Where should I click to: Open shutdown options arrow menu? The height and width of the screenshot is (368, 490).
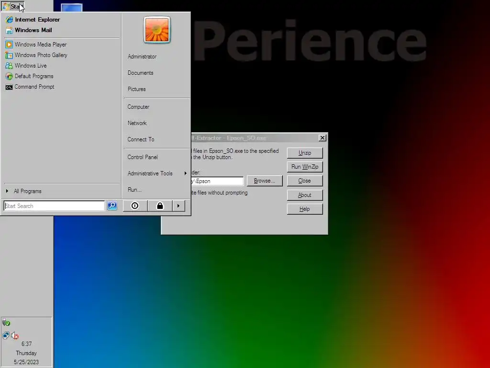tap(178, 206)
